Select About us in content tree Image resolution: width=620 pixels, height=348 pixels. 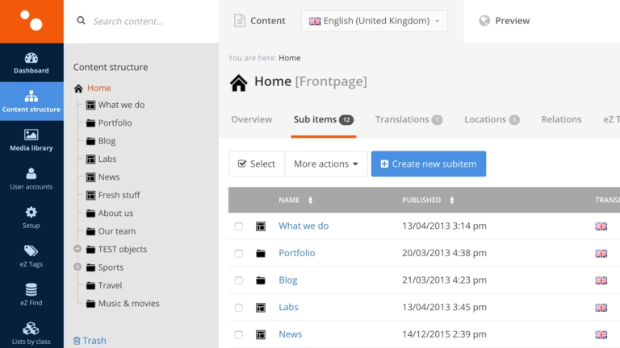(115, 213)
